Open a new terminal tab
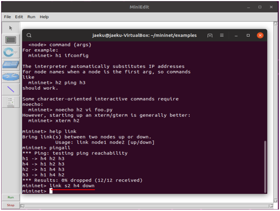This screenshot has height=211, width=280. point(210,35)
